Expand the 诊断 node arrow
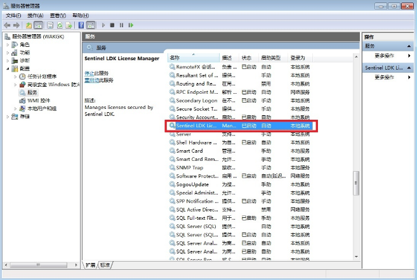Viewport: 417px width, 280px height. tap(8, 61)
